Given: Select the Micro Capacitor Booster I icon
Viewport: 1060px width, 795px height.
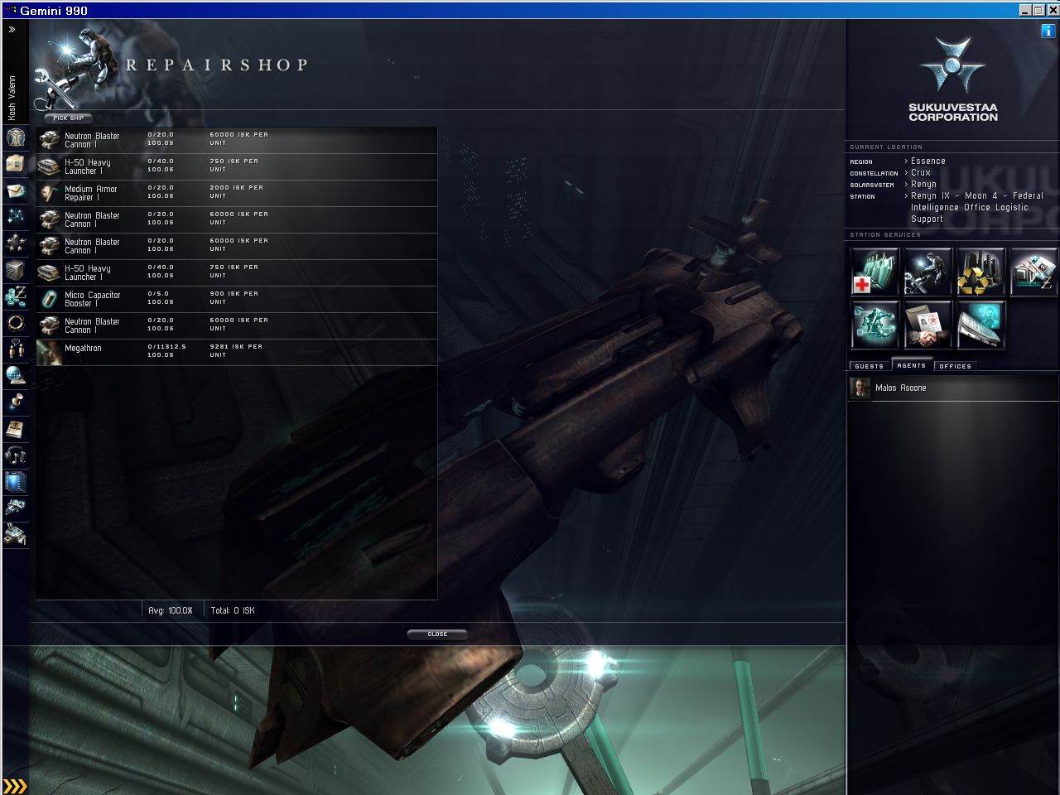Looking at the screenshot, I should [50, 300].
